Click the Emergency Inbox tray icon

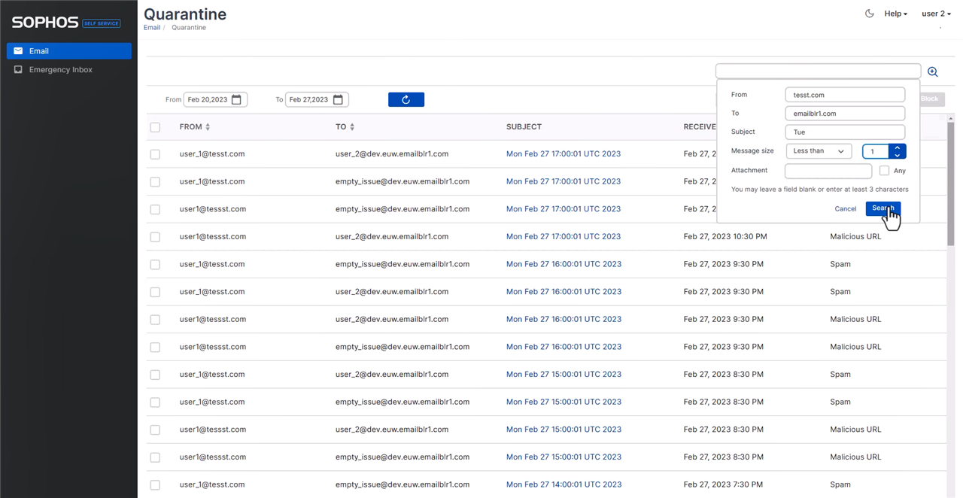coord(18,69)
